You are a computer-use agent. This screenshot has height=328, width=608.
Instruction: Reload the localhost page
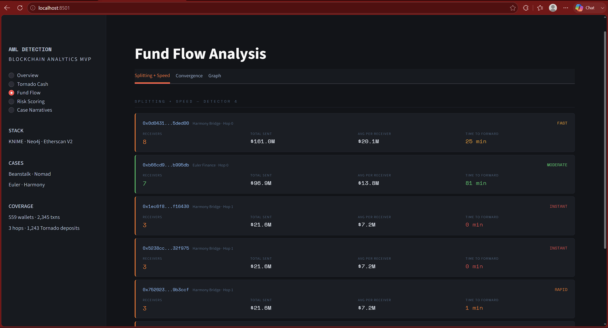[x=20, y=8]
